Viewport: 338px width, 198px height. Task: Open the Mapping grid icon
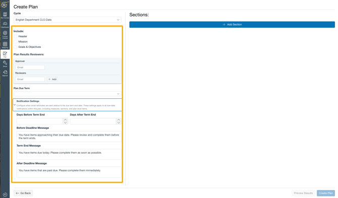pyautogui.click(x=5, y=45)
